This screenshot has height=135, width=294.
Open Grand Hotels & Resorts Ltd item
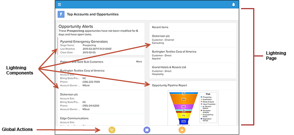(x=169, y=67)
